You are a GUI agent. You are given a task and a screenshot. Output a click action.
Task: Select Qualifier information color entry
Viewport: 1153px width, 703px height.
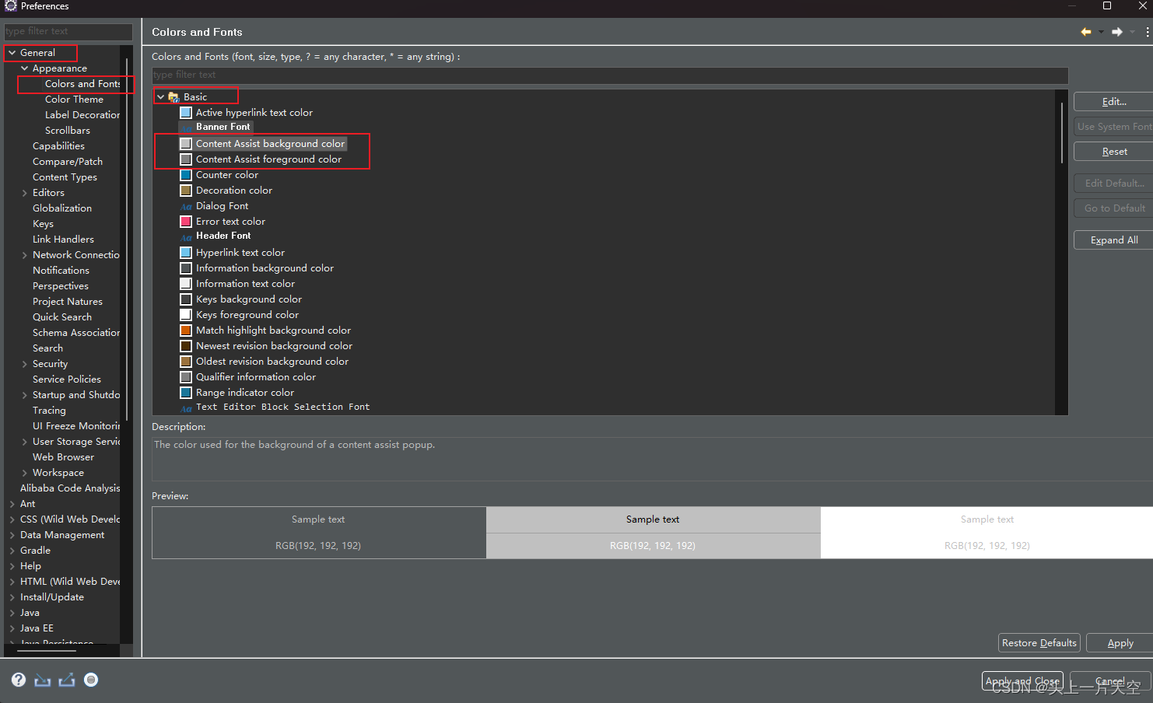[256, 377]
